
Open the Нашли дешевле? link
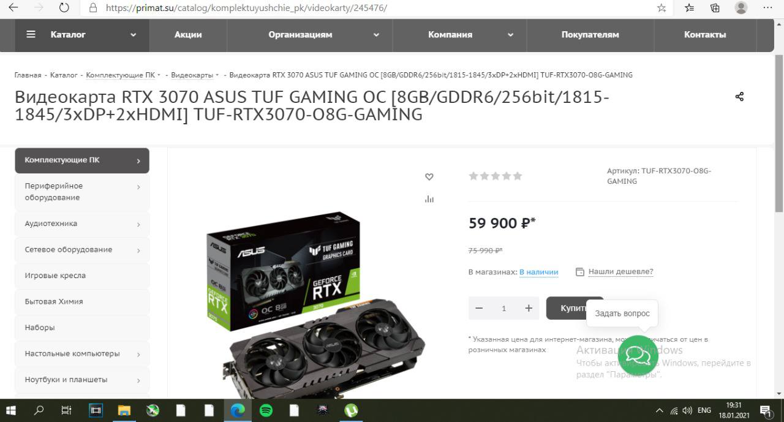click(620, 271)
